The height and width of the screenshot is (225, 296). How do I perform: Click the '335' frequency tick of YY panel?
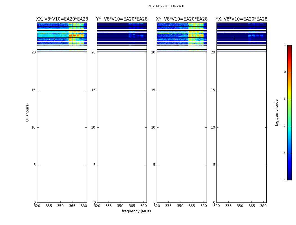[x=109, y=206]
